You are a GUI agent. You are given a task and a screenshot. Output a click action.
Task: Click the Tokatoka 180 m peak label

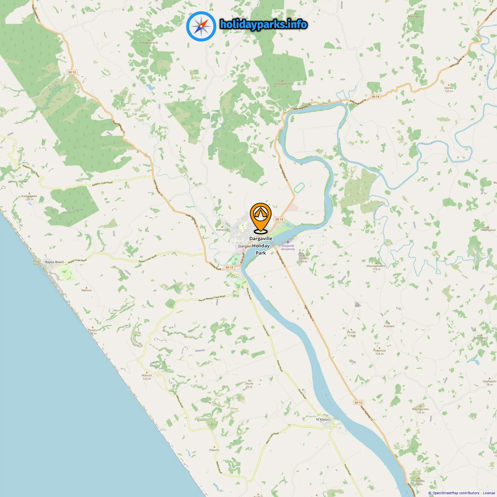pyautogui.click(x=419, y=482)
